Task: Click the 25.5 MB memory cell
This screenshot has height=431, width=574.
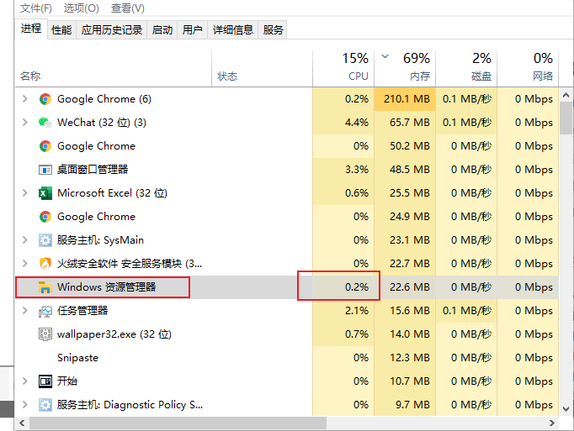Action: tap(405, 193)
